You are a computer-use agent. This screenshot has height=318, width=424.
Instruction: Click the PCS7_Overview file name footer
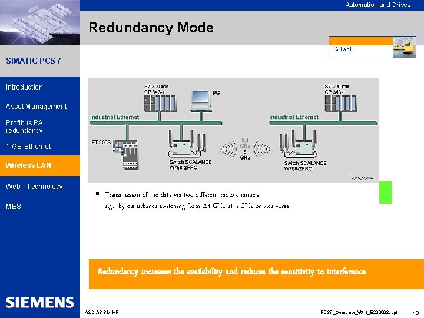point(359,312)
